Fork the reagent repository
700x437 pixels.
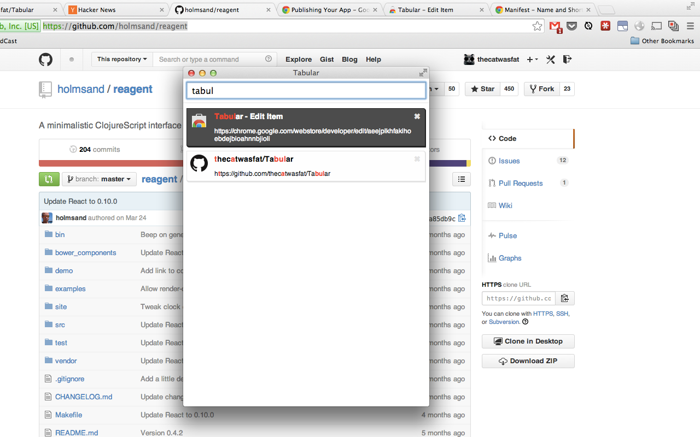(541, 89)
